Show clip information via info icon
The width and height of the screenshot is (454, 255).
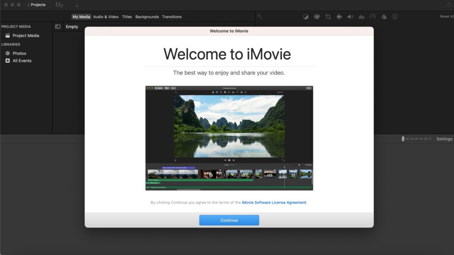coord(394,16)
